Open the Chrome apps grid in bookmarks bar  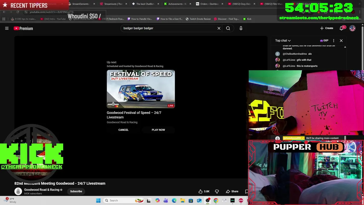(4, 19)
